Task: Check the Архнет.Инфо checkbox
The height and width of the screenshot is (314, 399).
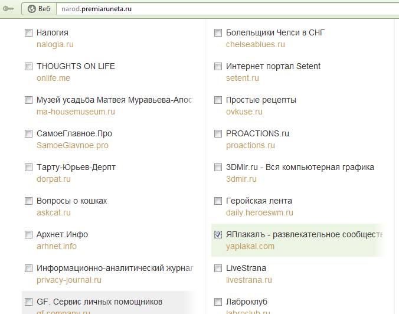Action: [x=28, y=234]
